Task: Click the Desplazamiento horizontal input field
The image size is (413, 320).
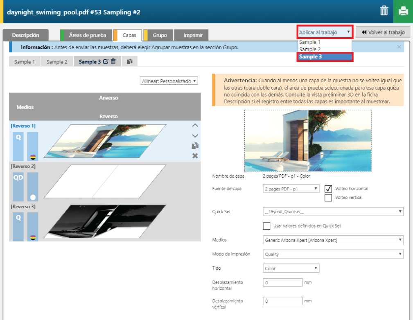Action: tap(282, 282)
